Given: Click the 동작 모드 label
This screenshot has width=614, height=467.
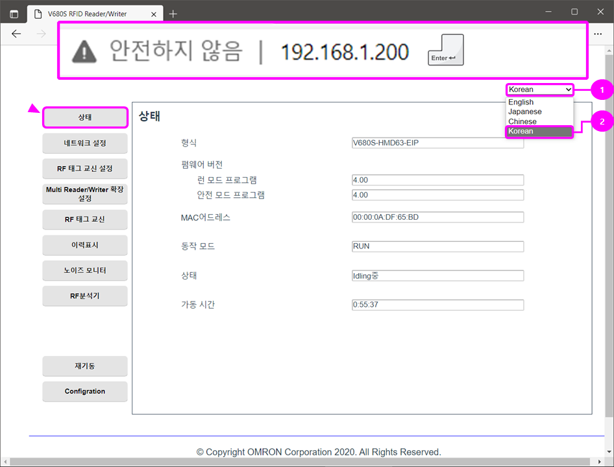Looking at the screenshot, I should click(x=198, y=246).
